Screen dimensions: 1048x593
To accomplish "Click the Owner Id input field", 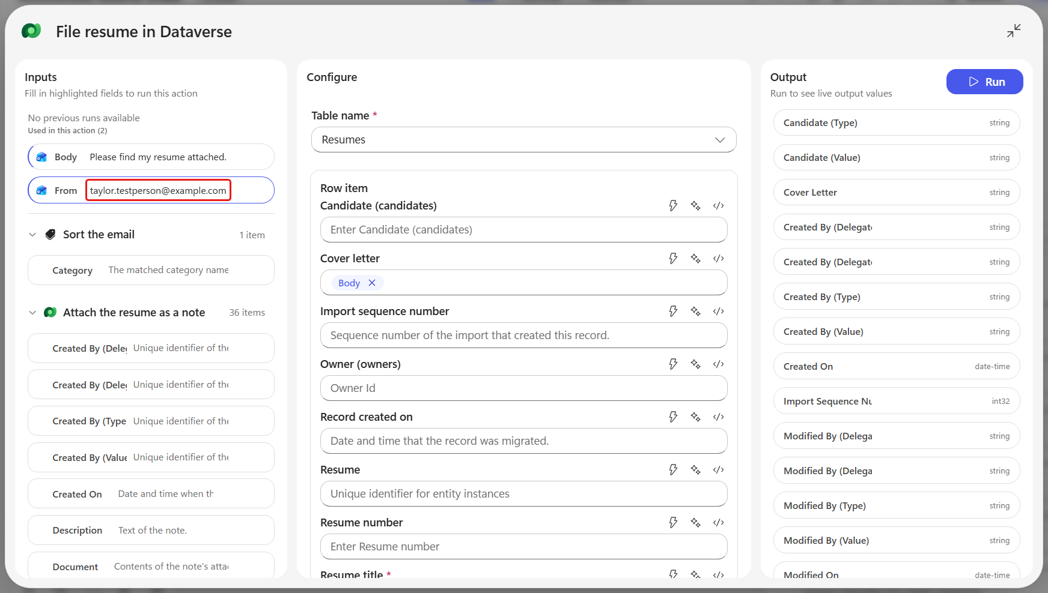I will tap(524, 388).
